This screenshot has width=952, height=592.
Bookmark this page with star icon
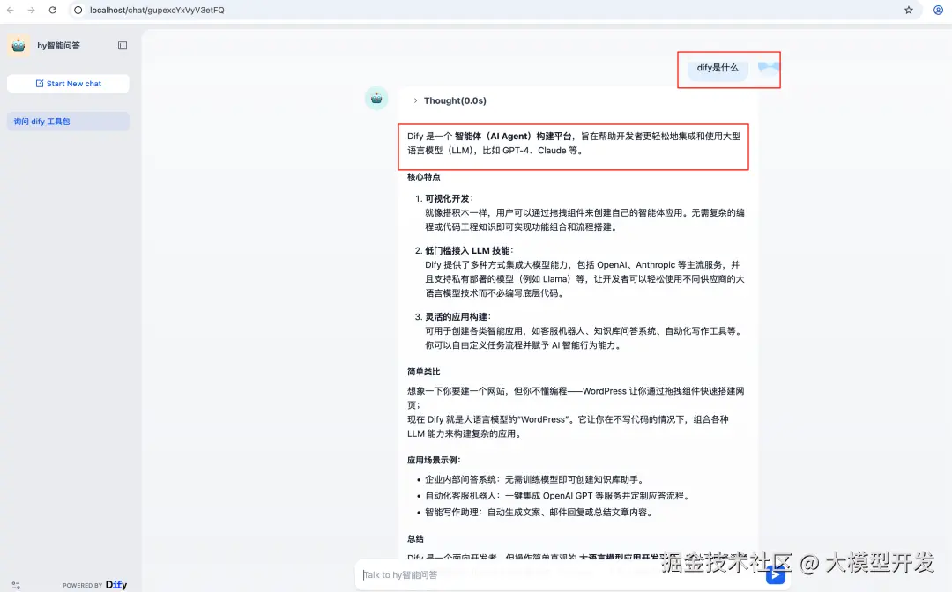[x=908, y=11]
